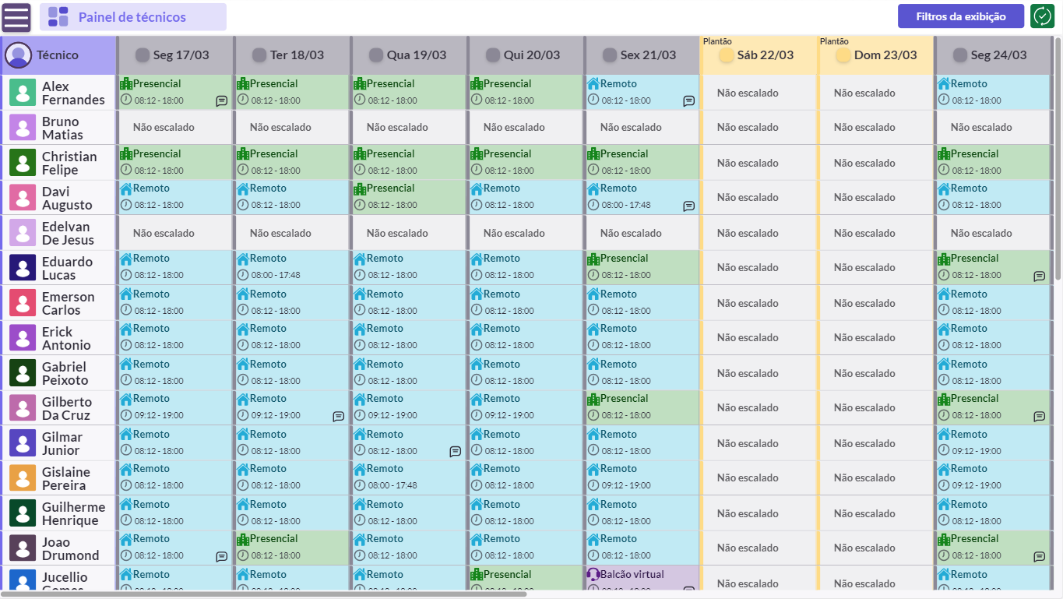Open comment on Alex Fernandes Sex 21/03

coord(688,100)
